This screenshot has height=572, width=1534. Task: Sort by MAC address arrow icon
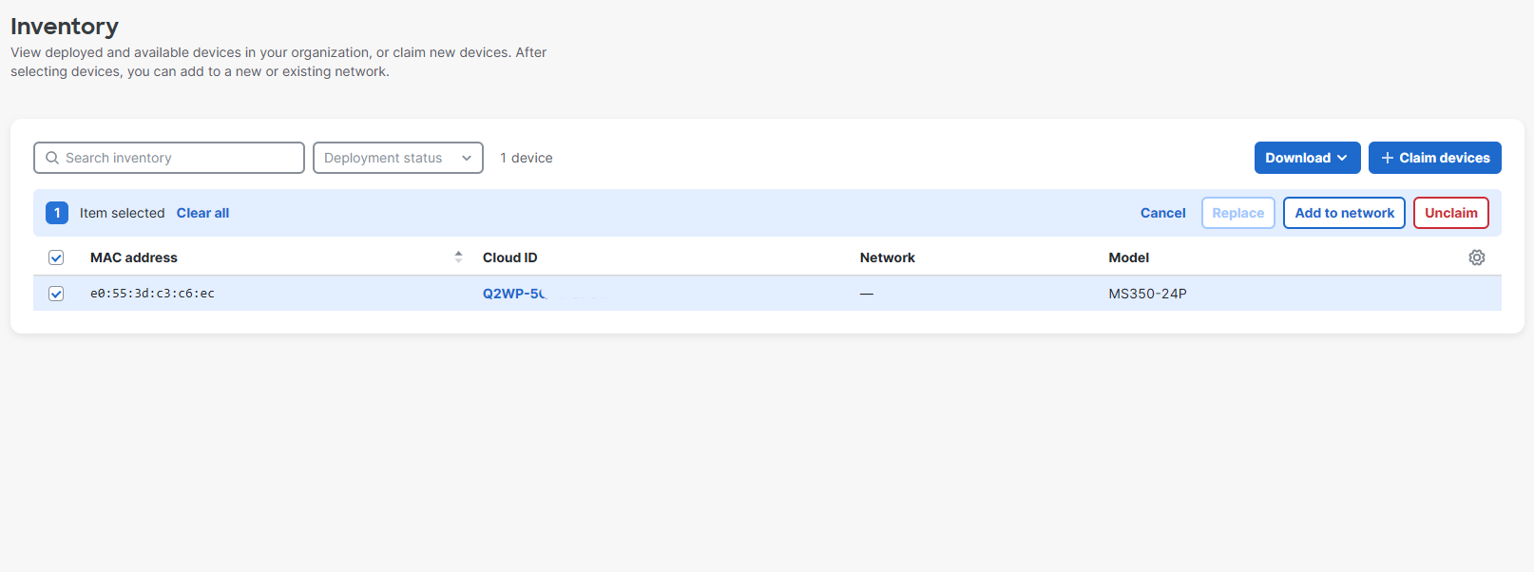tap(458, 257)
